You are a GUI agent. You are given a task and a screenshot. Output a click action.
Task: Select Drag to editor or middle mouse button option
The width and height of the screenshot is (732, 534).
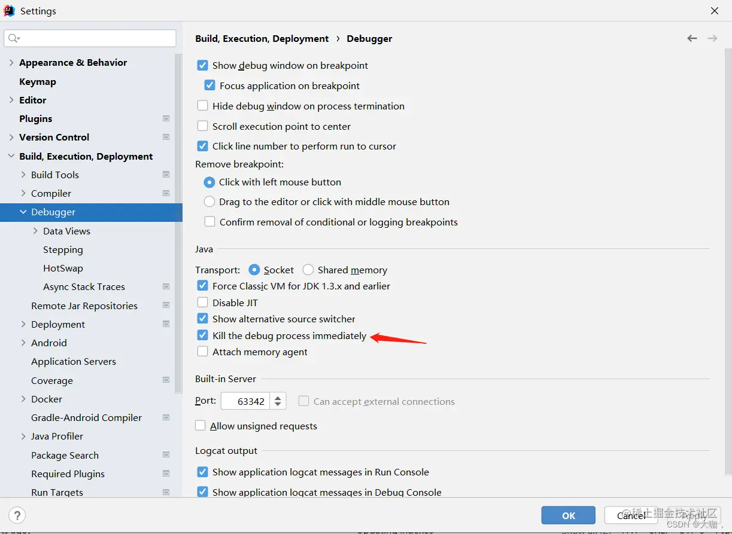(x=209, y=202)
